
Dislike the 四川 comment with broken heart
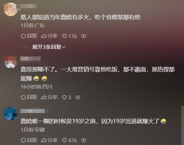pyautogui.click(x=78, y=97)
